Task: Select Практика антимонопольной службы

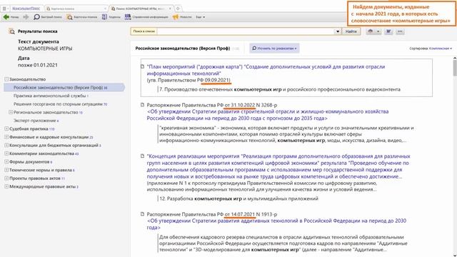Action: point(51,96)
